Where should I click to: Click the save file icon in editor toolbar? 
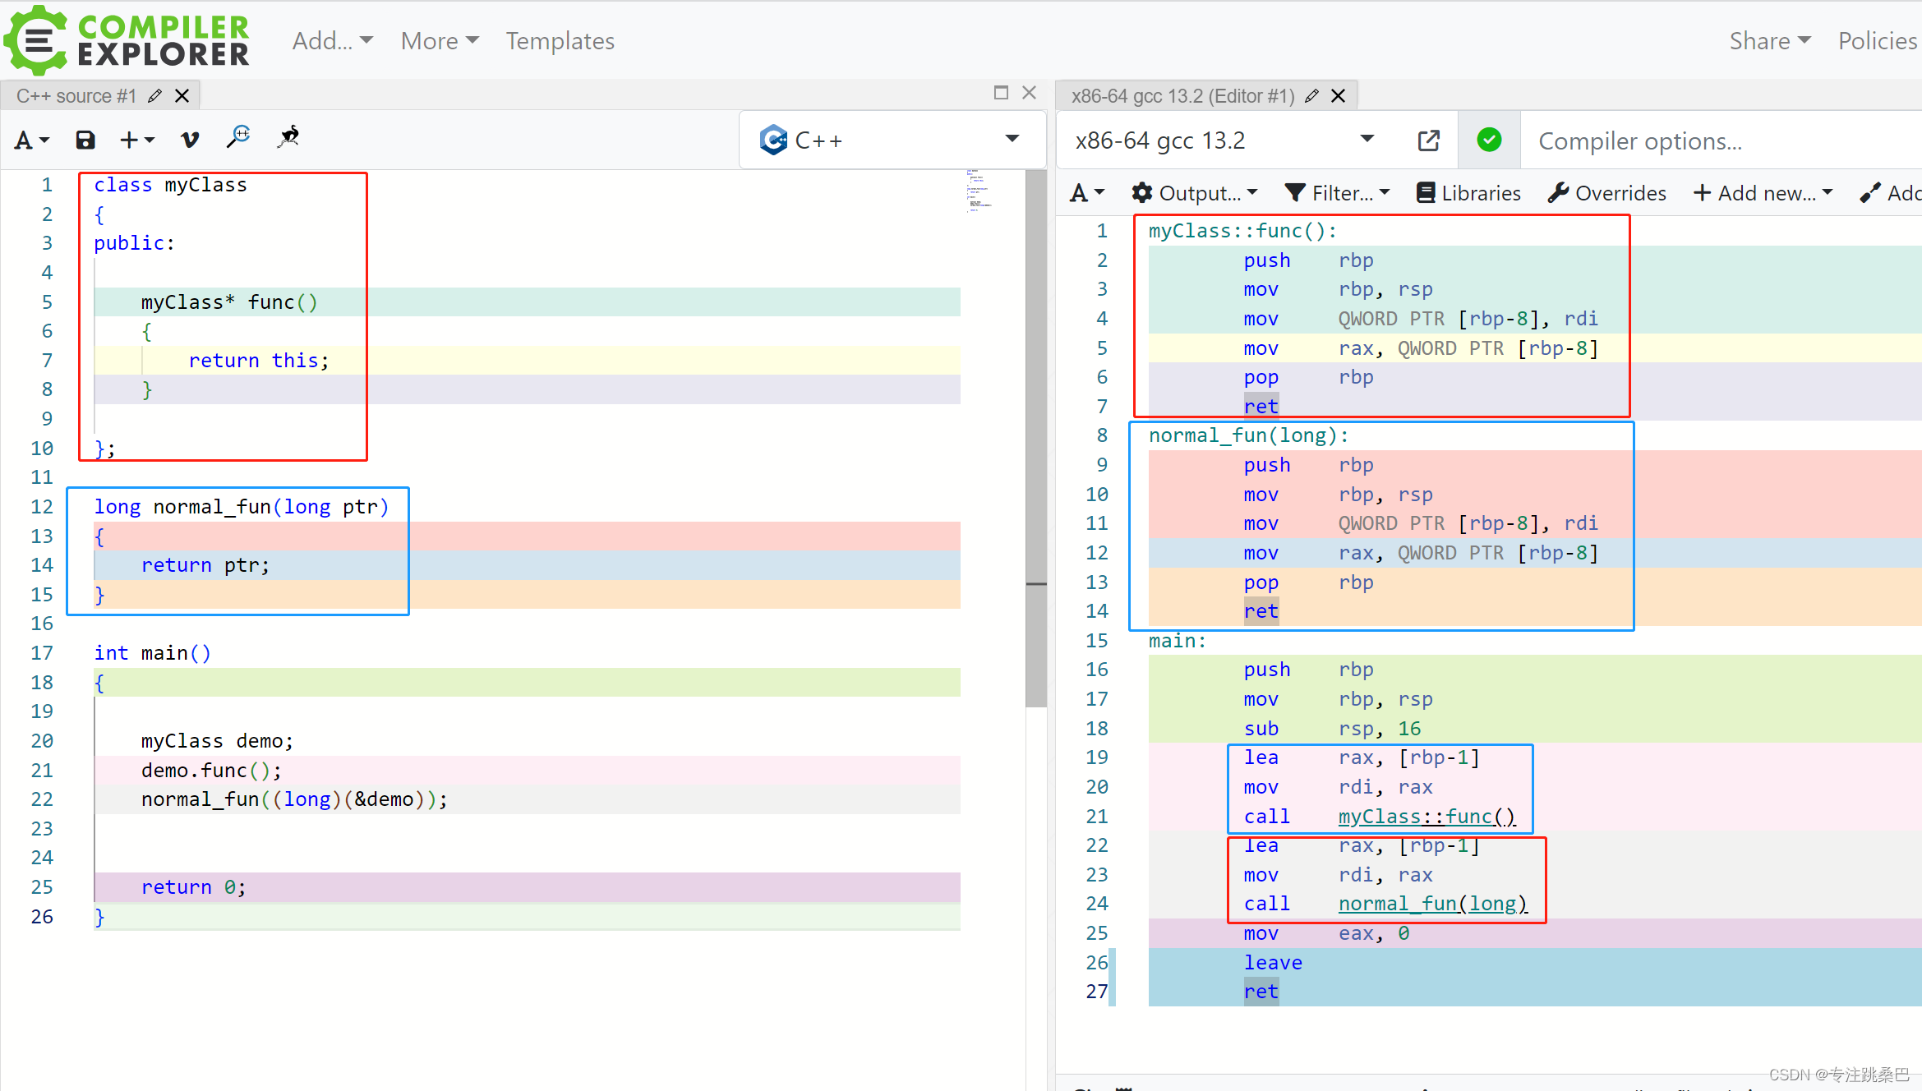click(85, 140)
